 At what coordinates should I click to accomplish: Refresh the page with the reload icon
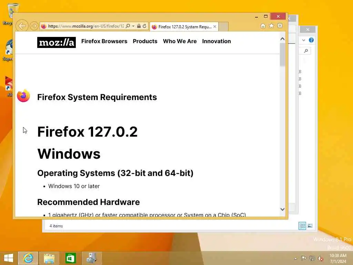tap(144, 26)
